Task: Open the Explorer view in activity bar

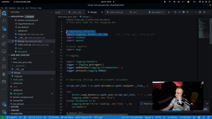Action: click(4, 13)
